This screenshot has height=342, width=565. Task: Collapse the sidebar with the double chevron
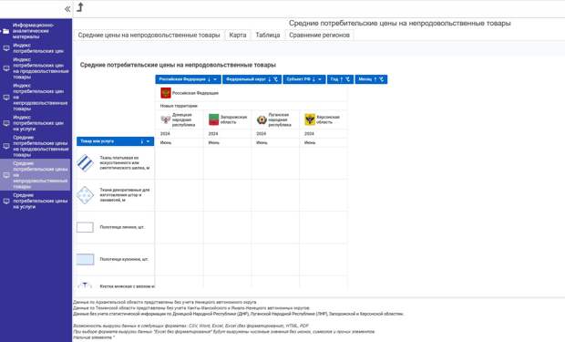[x=67, y=9]
